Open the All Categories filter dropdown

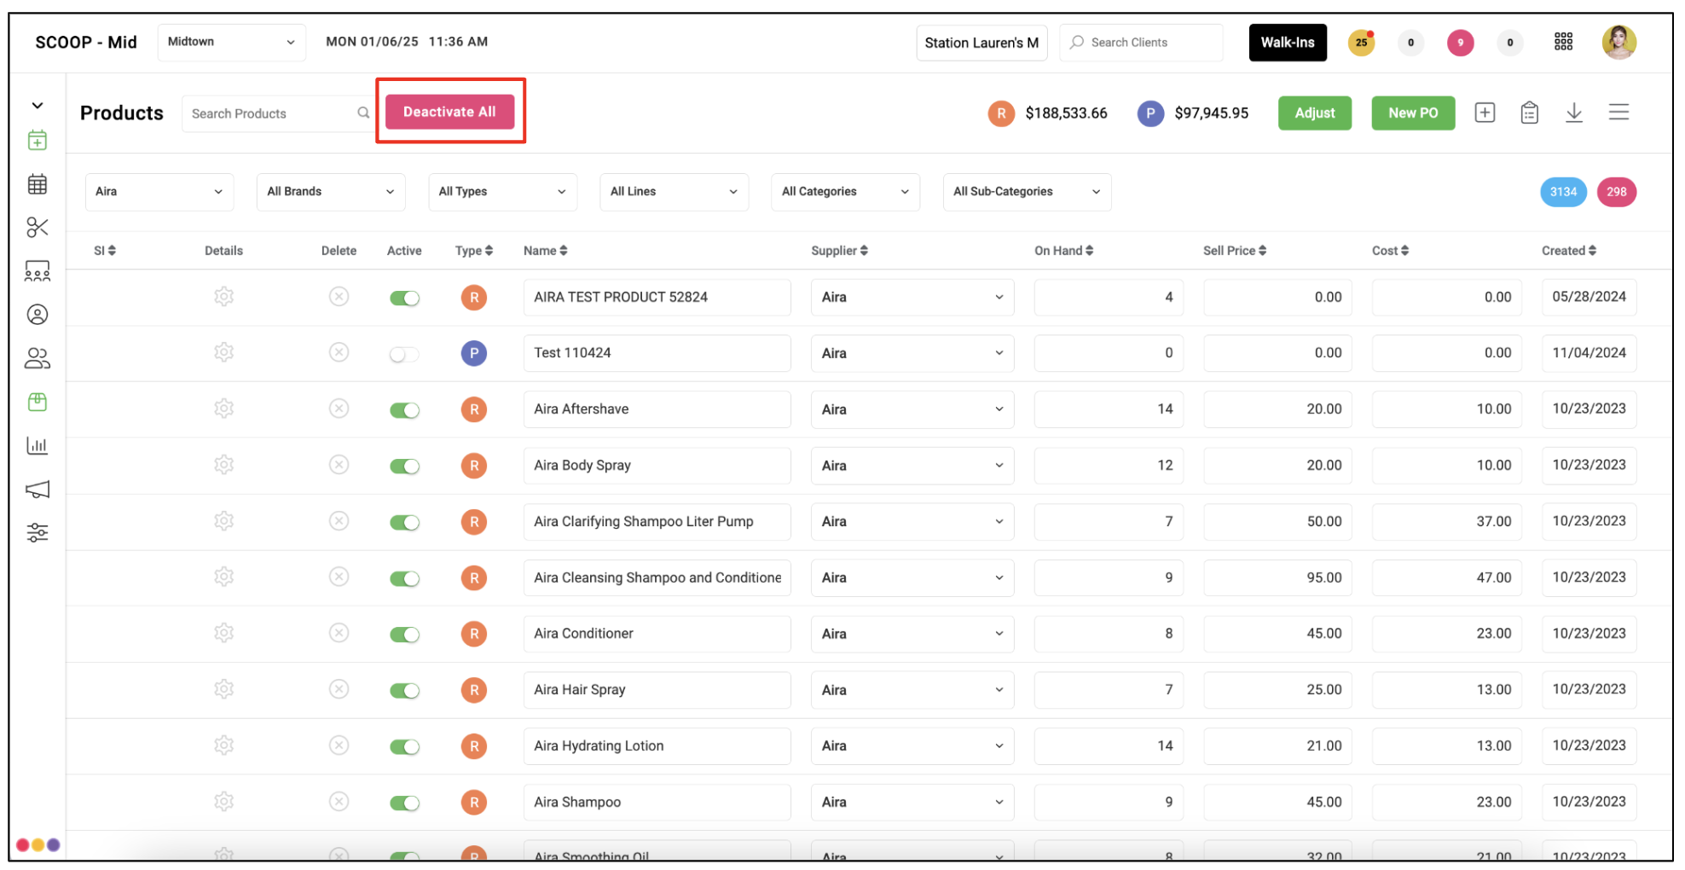(845, 192)
